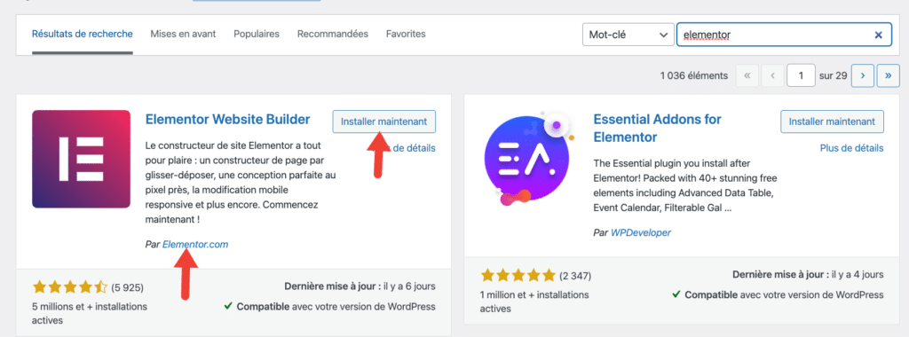Screen dimensions: 909x337
Task: Open the Mot-clé search type dropdown
Action: pos(628,35)
